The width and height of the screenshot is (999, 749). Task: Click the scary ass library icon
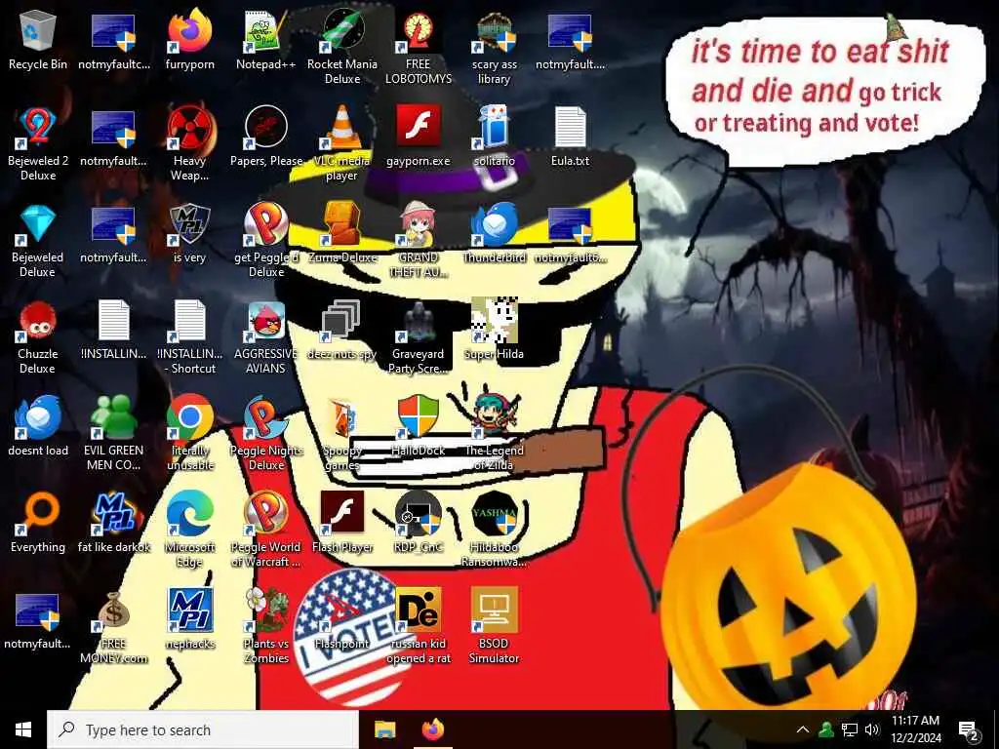(494, 32)
